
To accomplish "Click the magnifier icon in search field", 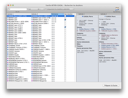I will pyautogui.click(x=9, y=9).
